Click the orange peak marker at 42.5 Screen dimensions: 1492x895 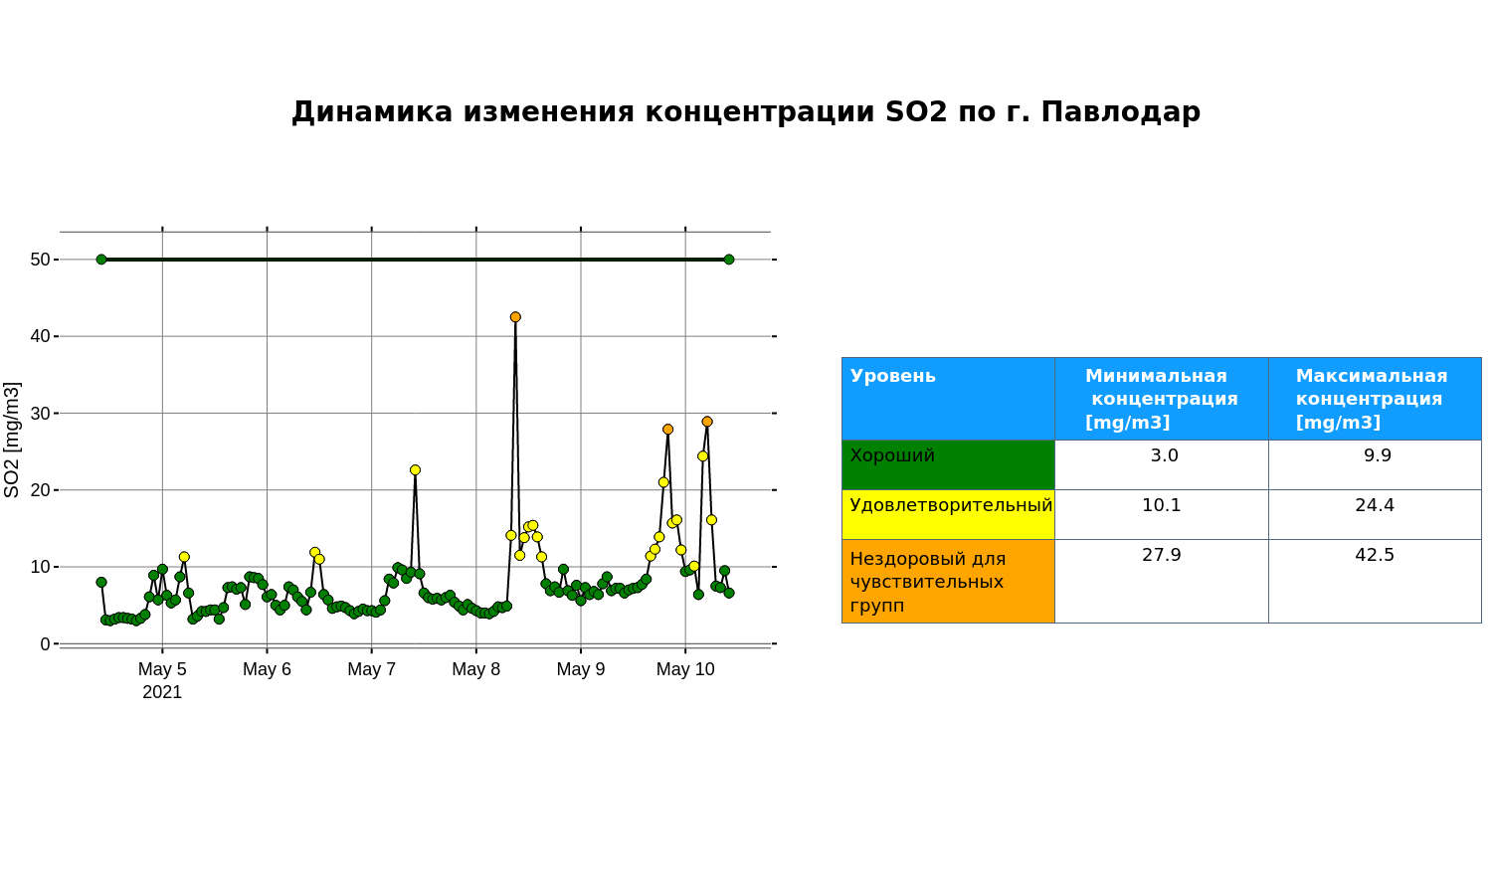(515, 317)
